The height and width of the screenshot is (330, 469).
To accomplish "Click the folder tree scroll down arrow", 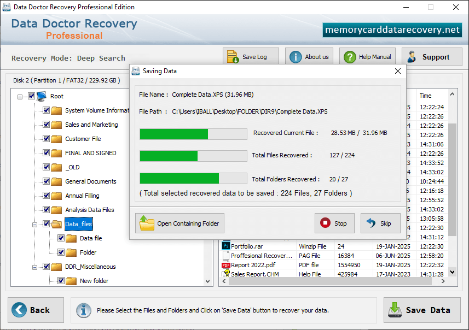I will pyautogui.click(x=207, y=281).
